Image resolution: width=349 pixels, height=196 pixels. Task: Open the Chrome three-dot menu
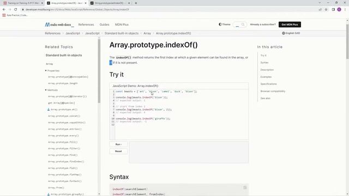345,10
